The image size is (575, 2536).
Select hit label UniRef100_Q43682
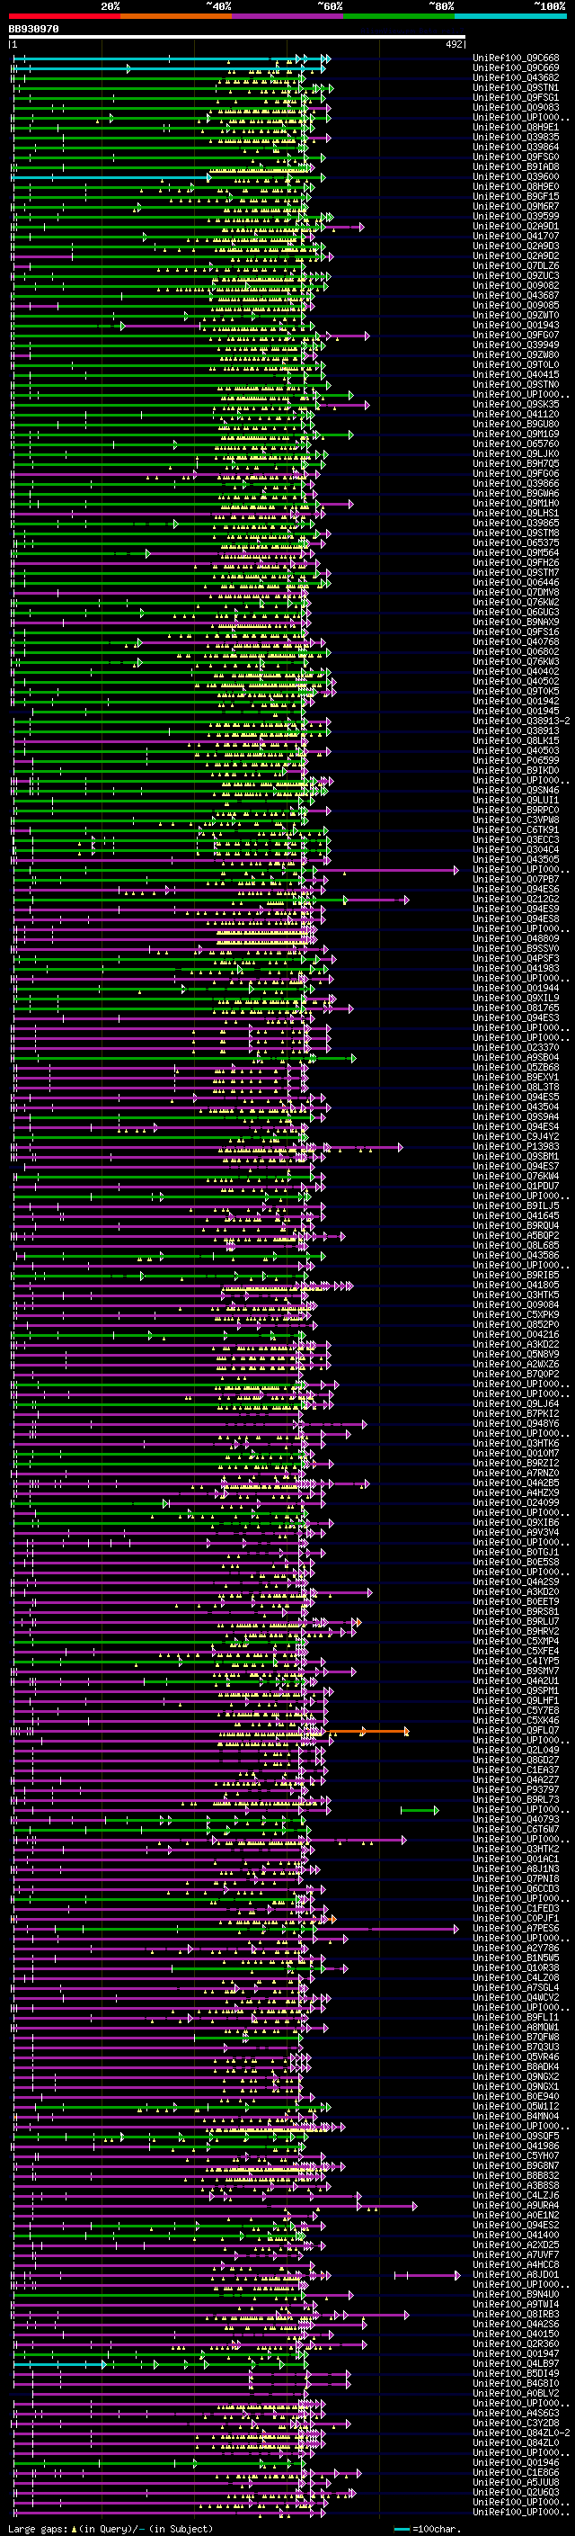coord(516,77)
